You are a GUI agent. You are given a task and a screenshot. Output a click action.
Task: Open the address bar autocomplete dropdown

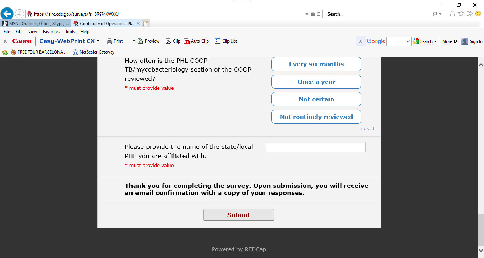[x=307, y=14]
